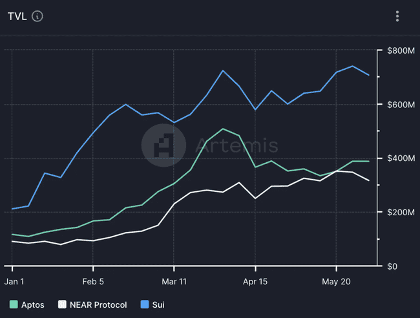Select the Jan 1 x-axis label

[x=13, y=281]
